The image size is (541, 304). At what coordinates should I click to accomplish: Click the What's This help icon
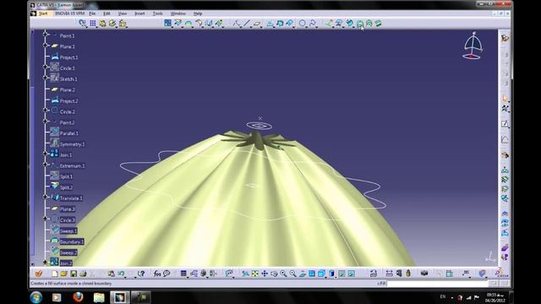click(x=141, y=274)
